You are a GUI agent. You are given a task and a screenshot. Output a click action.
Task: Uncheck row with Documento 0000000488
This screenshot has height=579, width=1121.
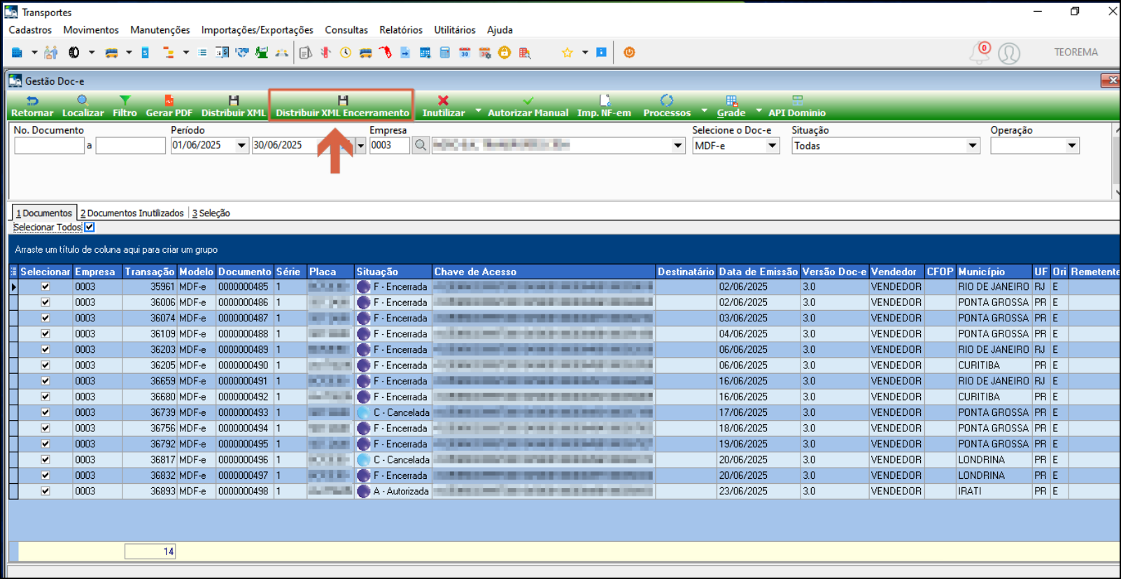coord(45,334)
